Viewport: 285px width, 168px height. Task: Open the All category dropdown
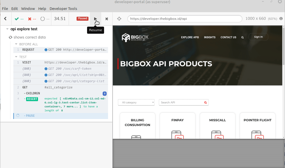[x=136, y=103]
